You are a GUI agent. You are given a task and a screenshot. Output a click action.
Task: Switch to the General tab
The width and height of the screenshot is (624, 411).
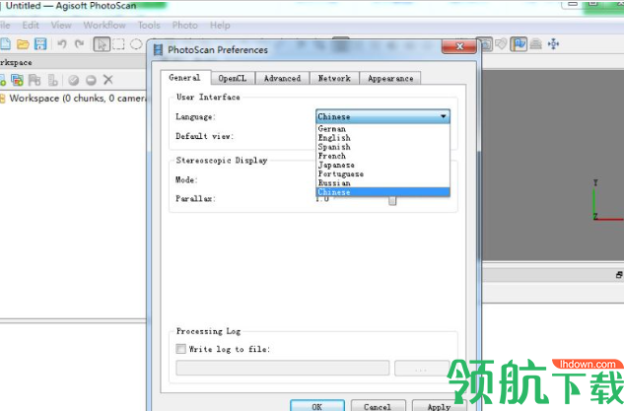coord(184,77)
